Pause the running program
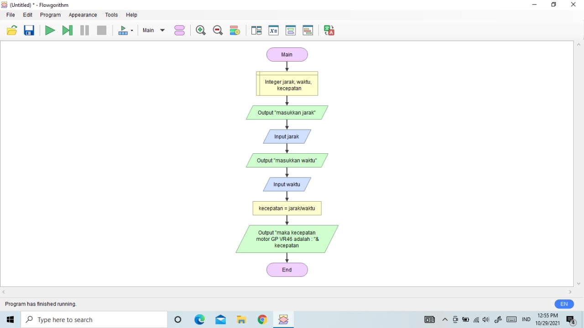The width and height of the screenshot is (584, 328). 84,30
